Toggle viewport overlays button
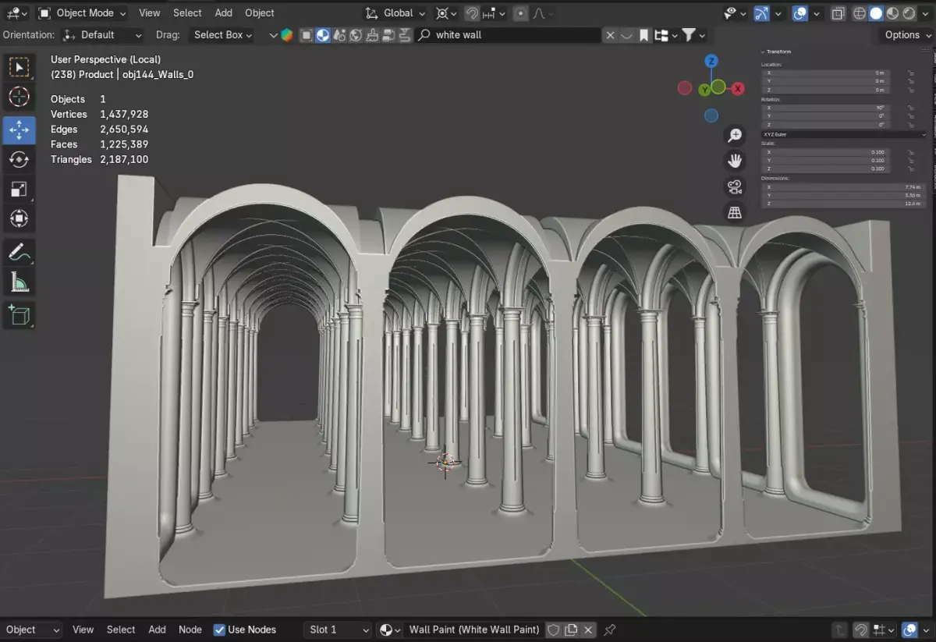The width and height of the screenshot is (936, 642). (x=799, y=13)
